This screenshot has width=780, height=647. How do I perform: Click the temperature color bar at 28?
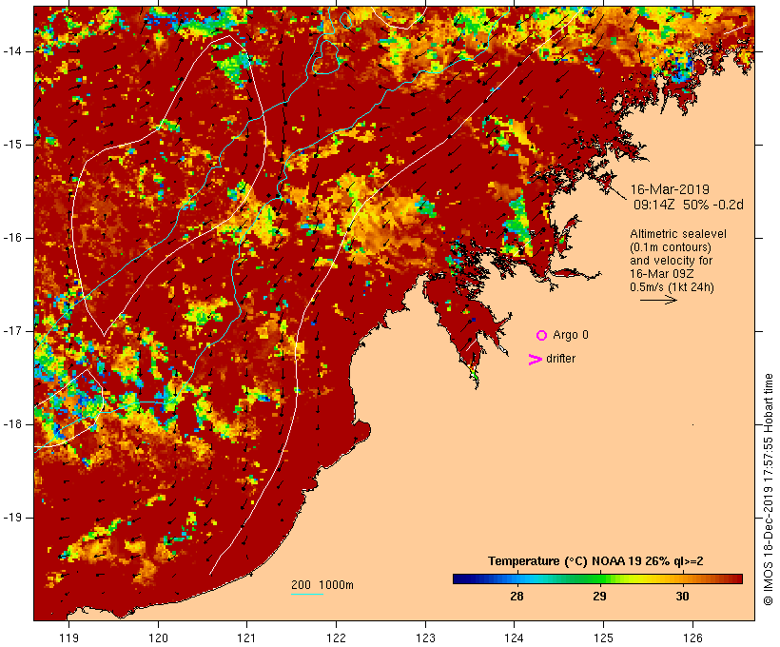click(x=517, y=578)
